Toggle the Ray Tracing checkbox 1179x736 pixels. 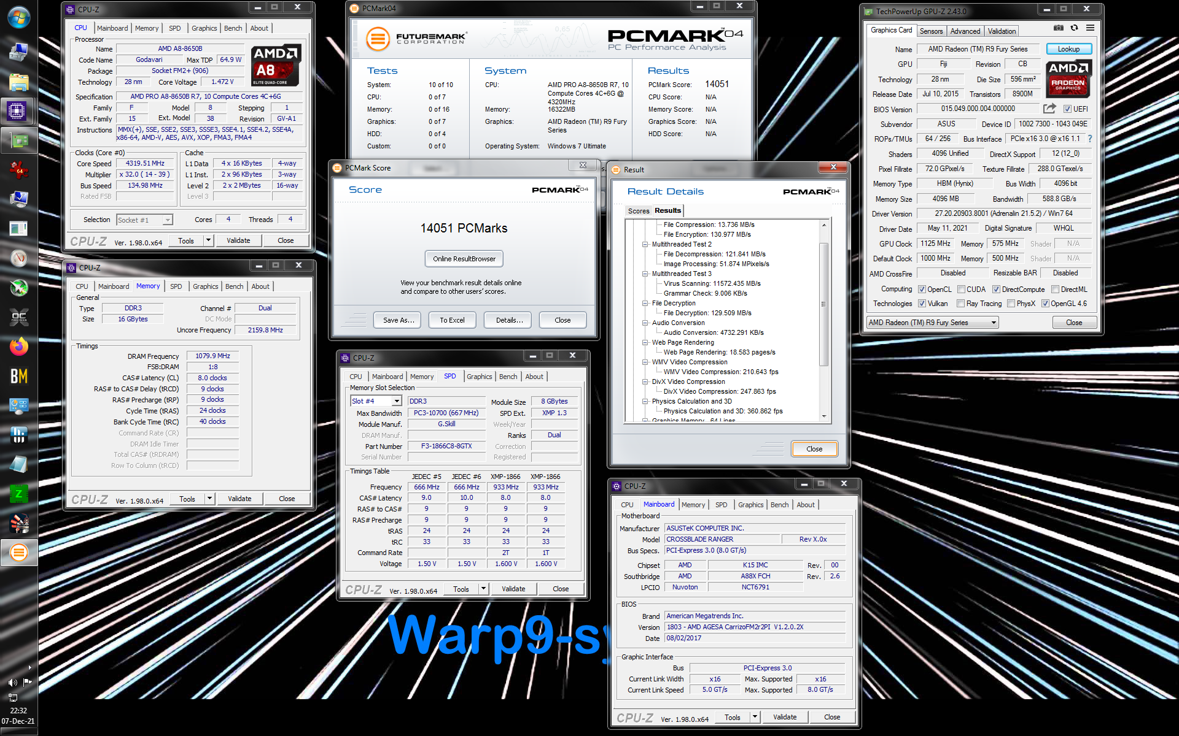point(960,304)
